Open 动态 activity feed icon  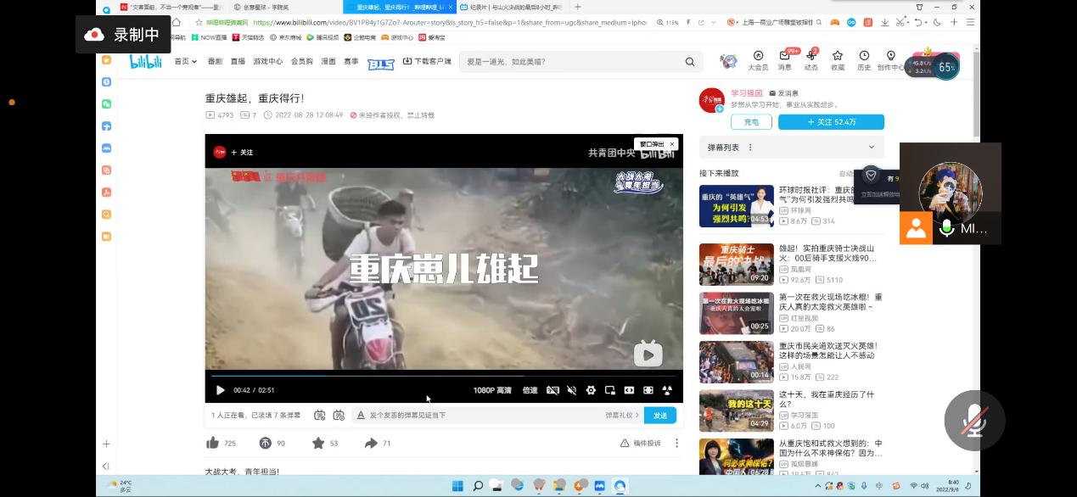pyautogui.click(x=811, y=60)
